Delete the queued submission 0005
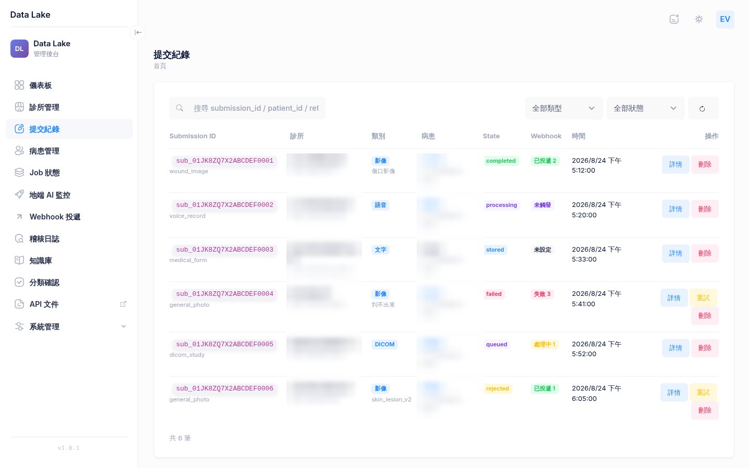Image resolution: width=750 pixels, height=468 pixels. [x=705, y=348]
